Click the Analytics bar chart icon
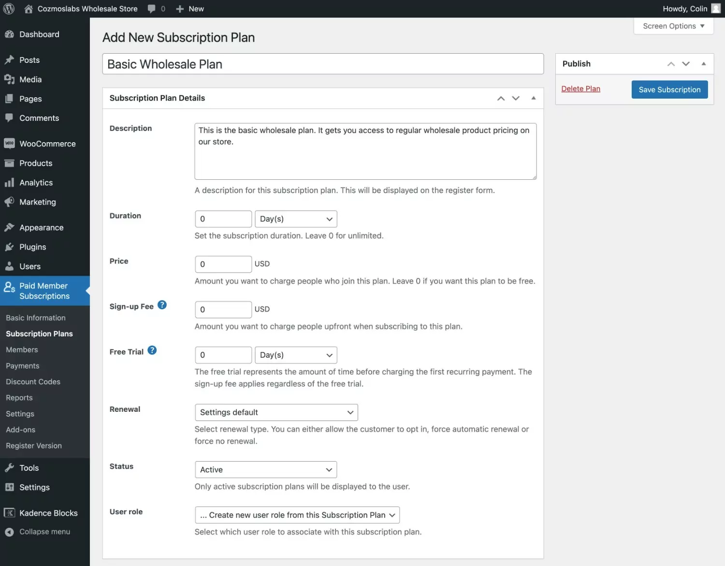The image size is (725, 566). click(x=9, y=183)
